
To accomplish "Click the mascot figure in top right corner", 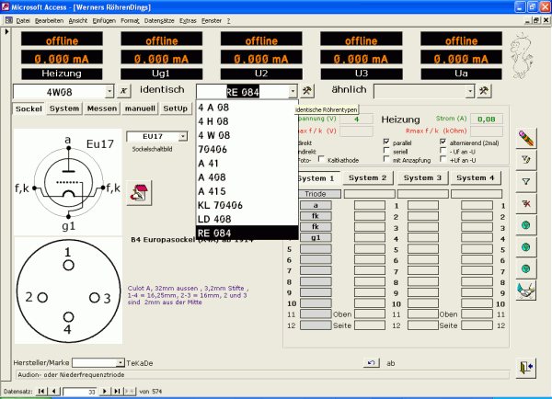I will [522, 55].
